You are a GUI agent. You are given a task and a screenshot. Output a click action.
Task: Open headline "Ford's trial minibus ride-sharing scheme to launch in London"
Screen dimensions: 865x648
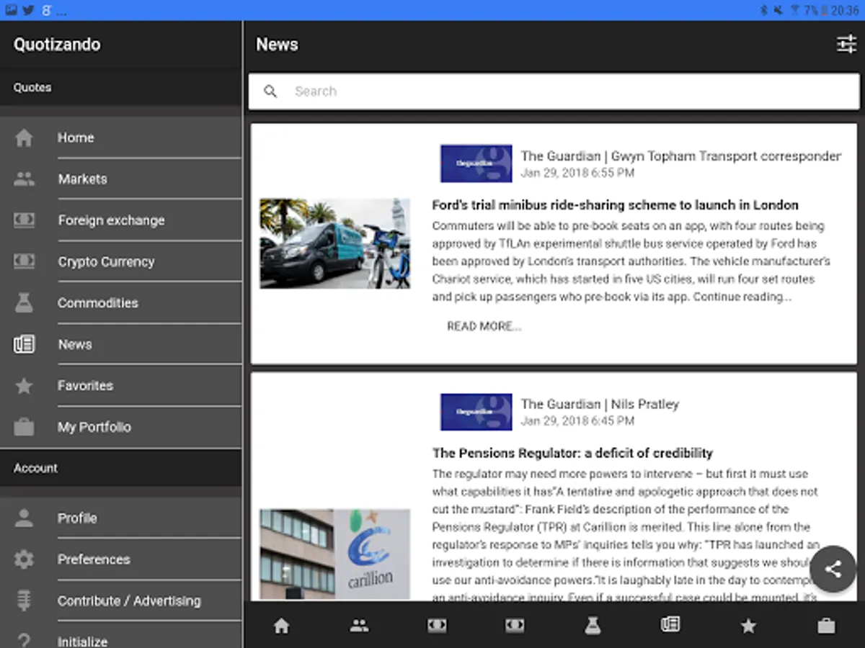615,205
